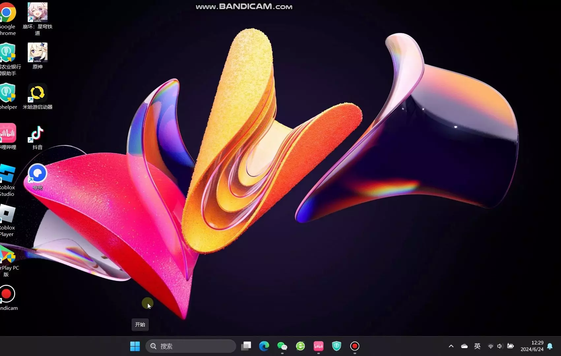
Task: Select the Roblox Player desktop icon
Action: coord(7,220)
